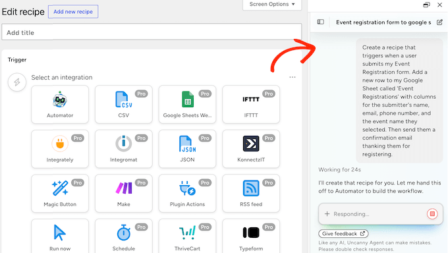The height and width of the screenshot is (253, 448).
Task: Click the 'Working for 24s' status
Action: pos(339,169)
